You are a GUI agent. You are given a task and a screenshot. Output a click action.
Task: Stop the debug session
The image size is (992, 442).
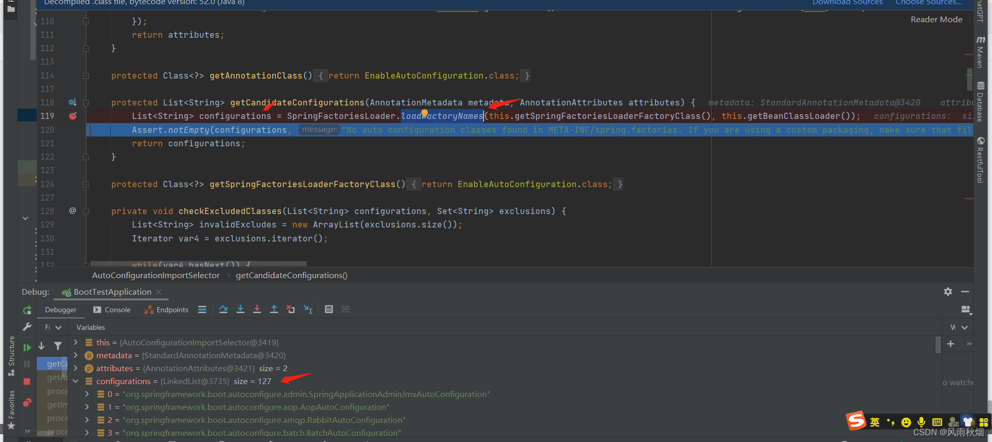(x=27, y=382)
